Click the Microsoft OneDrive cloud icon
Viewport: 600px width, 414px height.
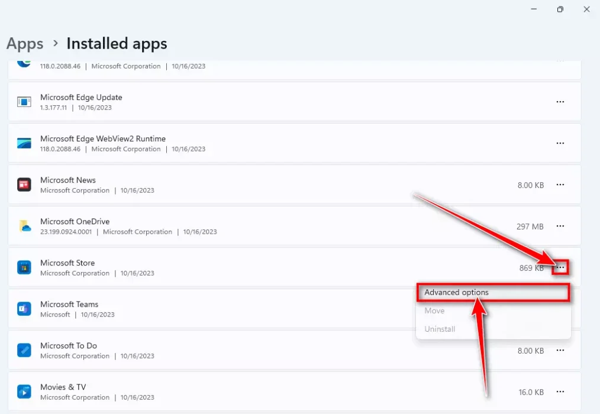click(x=25, y=226)
